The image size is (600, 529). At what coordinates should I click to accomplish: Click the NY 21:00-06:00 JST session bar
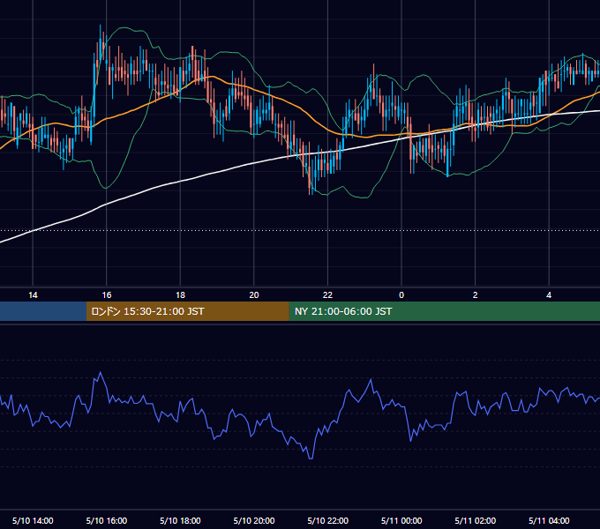pos(444,311)
